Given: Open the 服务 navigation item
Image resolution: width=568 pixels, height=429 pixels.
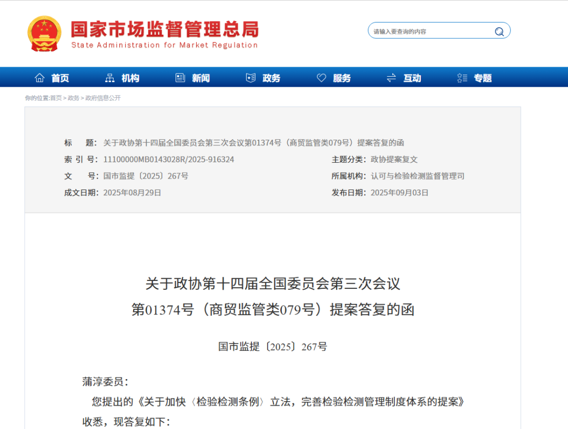Looking at the screenshot, I should [x=342, y=78].
